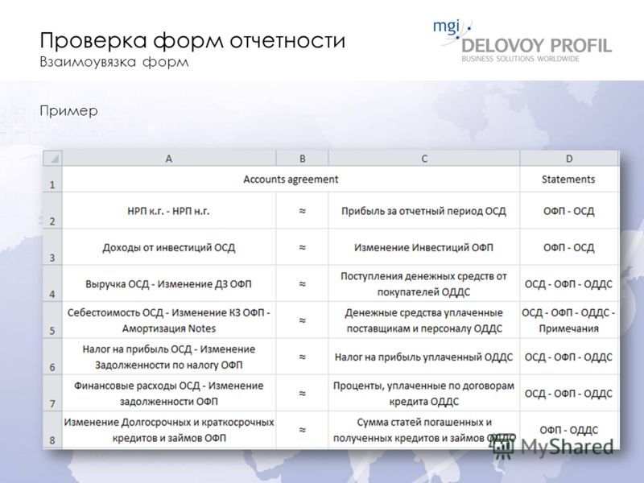Select "ОФП - ОСД" in the Доходы от инвестиций row
The image size is (644, 483).
pyautogui.click(x=569, y=247)
